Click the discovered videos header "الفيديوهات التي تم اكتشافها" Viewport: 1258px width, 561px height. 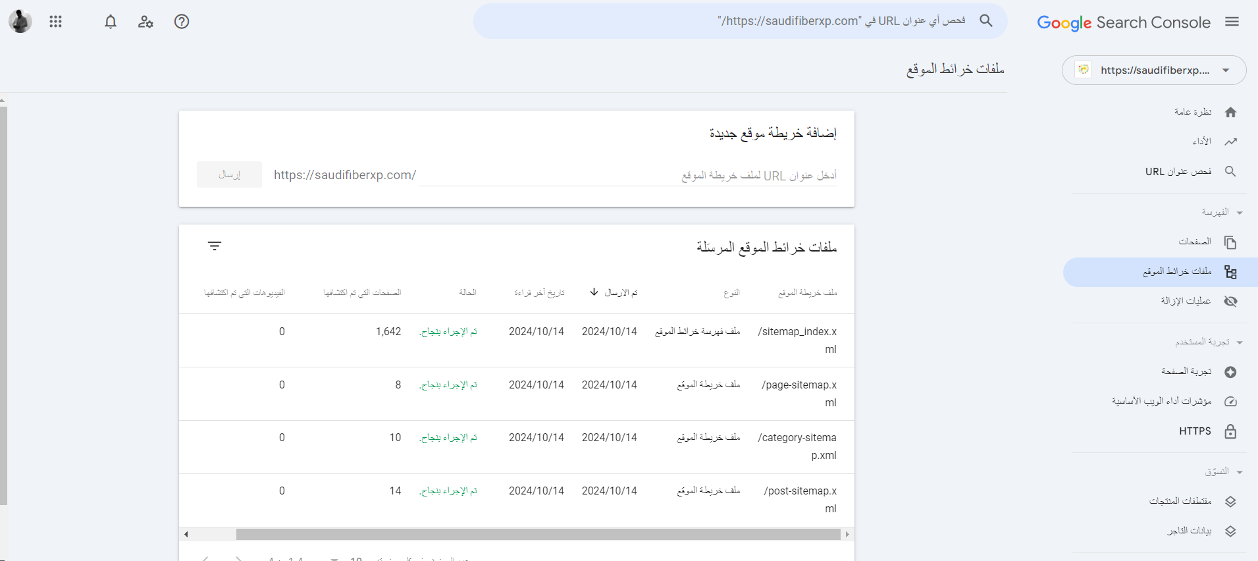[244, 292]
